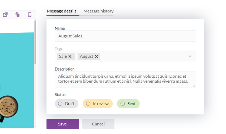The width and height of the screenshot is (226, 134).
Task: Cancel editing the message
Action: pyautogui.click(x=98, y=124)
